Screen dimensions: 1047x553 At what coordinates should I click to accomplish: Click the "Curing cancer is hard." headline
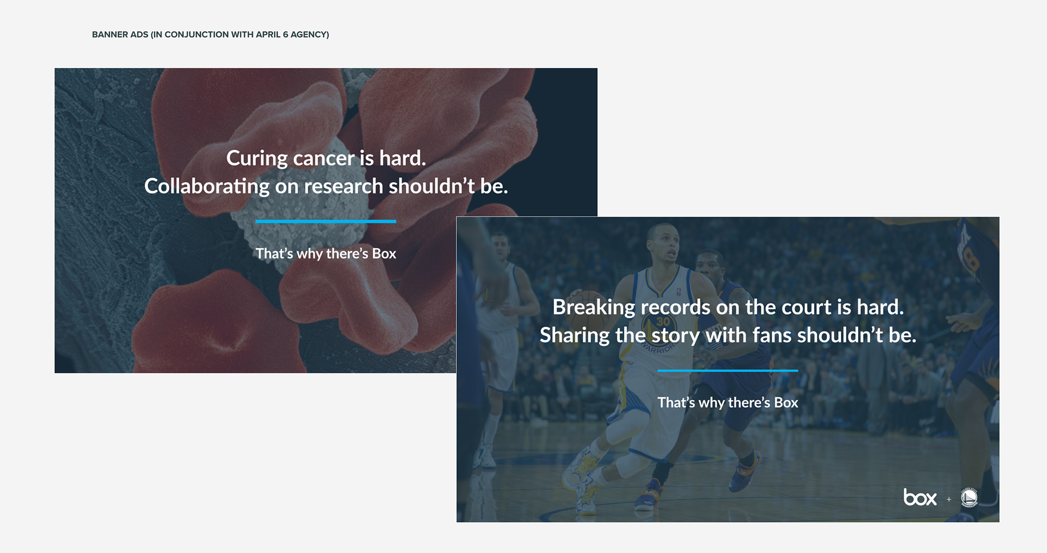point(326,158)
